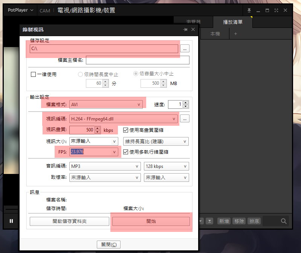Enable the 一律使用 checkbox

pyautogui.click(x=34, y=75)
